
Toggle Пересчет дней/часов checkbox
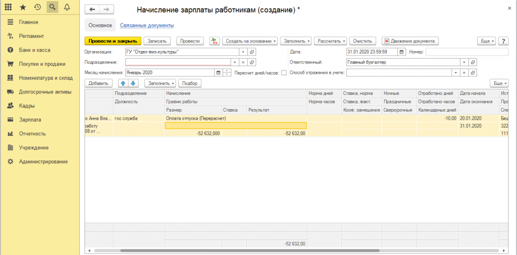click(x=283, y=73)
